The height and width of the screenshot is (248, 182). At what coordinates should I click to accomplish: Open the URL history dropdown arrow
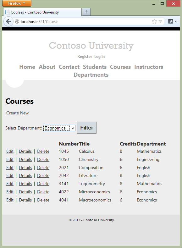tap(161, 21)
